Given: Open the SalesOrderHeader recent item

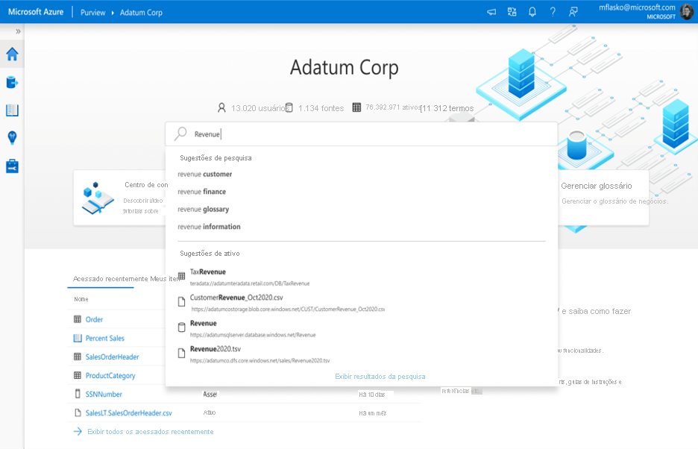Looking at the screenshot, I should coord(112,357).
